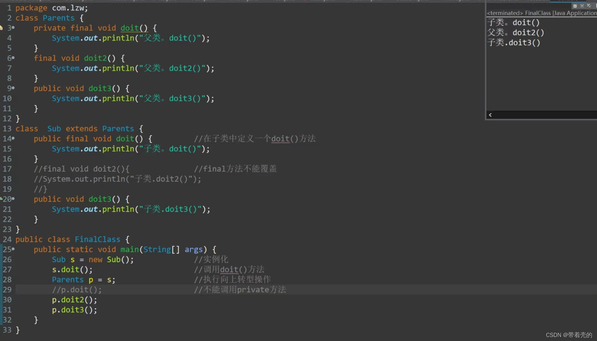Collapse Parents doit3() method fold at line 9

13,88
